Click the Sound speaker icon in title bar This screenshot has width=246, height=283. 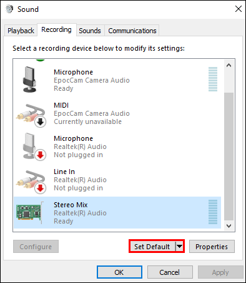9,9
